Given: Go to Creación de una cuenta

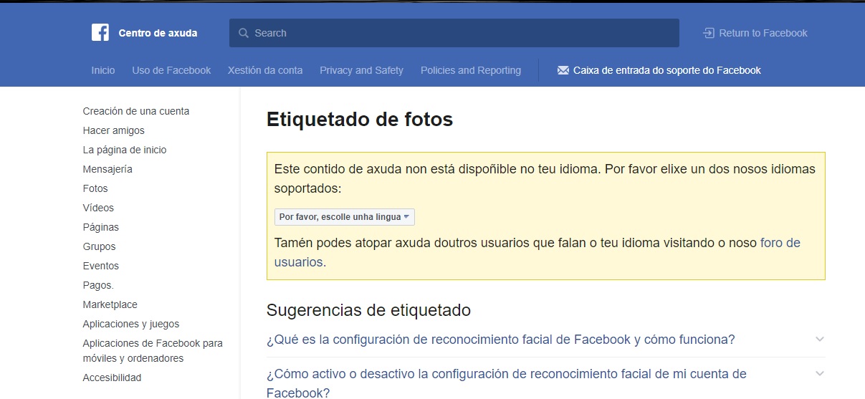Looking at the screenshot, I should pyautogui.click(x=136, y=111).
